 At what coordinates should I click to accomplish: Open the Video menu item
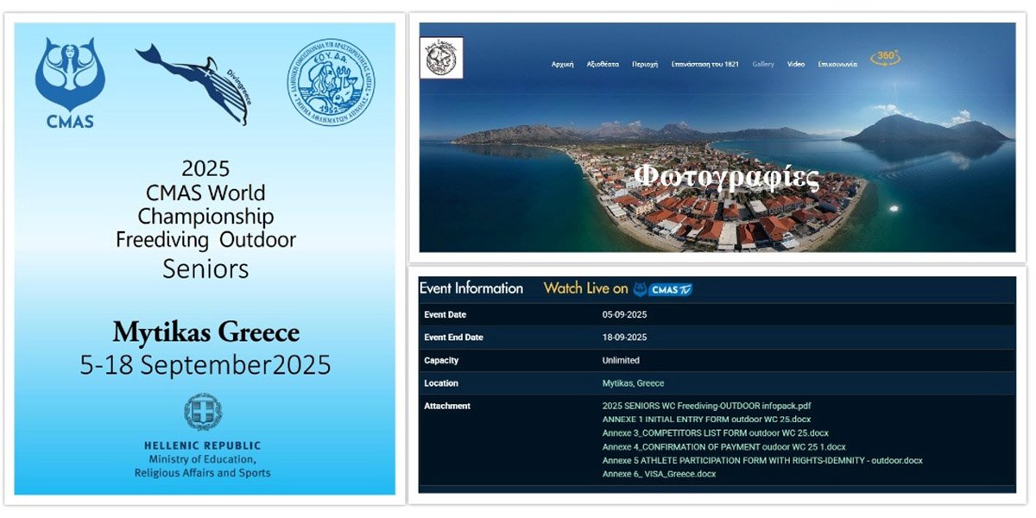796,64
